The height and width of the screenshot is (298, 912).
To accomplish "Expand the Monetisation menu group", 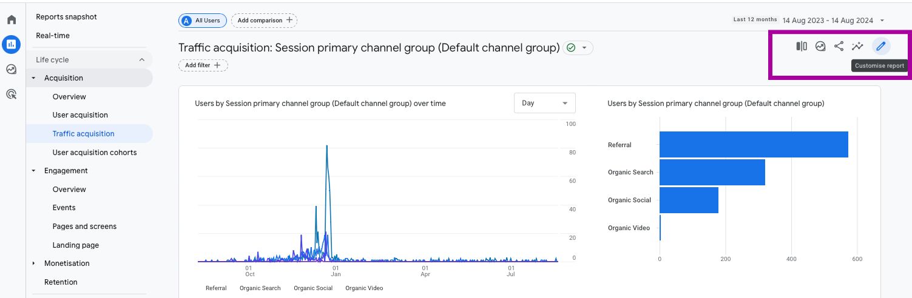I will click(x=34, y=263).
